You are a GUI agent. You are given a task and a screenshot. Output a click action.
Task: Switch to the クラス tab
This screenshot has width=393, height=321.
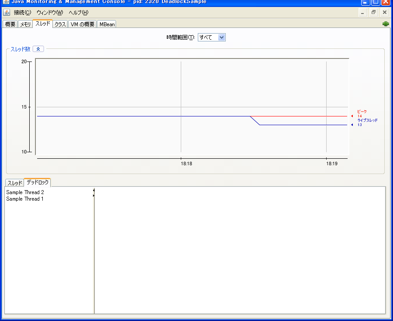coord(60,24)
